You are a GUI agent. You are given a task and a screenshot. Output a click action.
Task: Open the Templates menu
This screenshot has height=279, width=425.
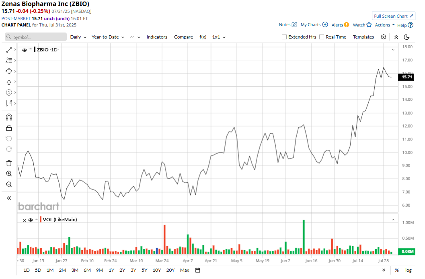(363, 37)
